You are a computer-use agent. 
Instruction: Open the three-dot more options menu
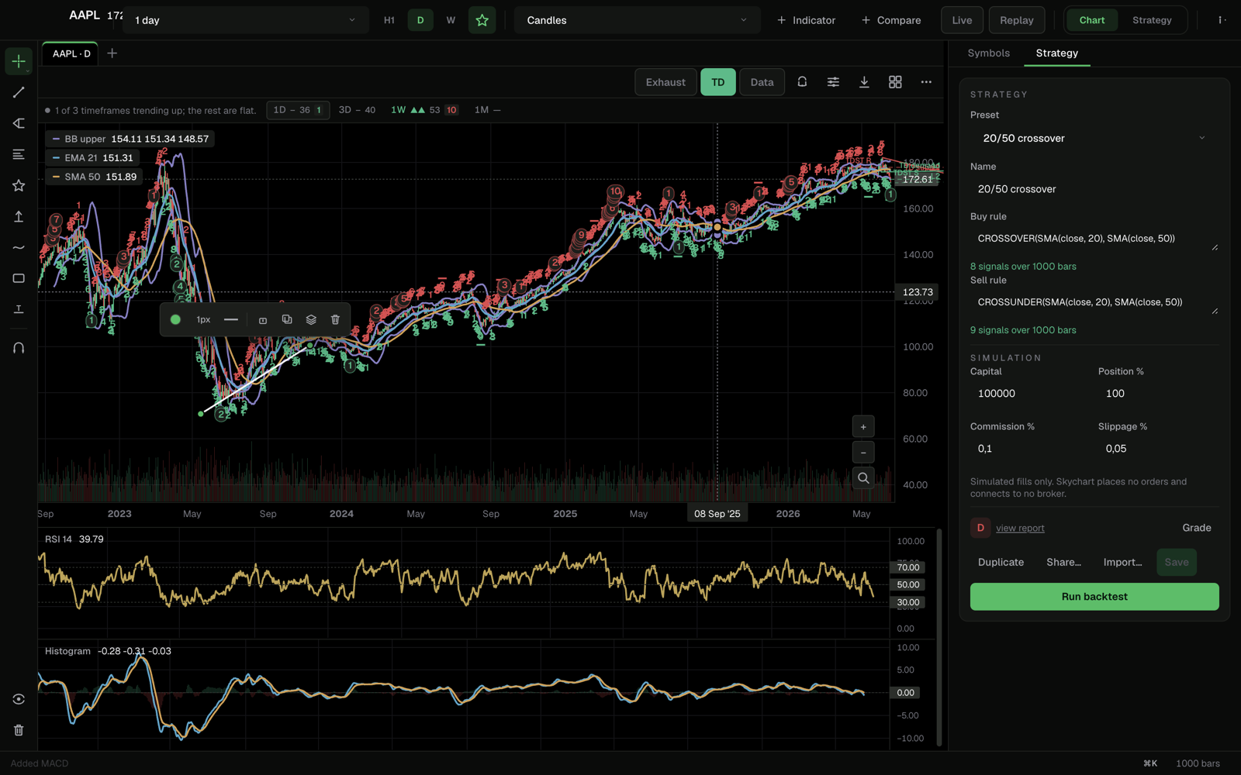(926, 82)
